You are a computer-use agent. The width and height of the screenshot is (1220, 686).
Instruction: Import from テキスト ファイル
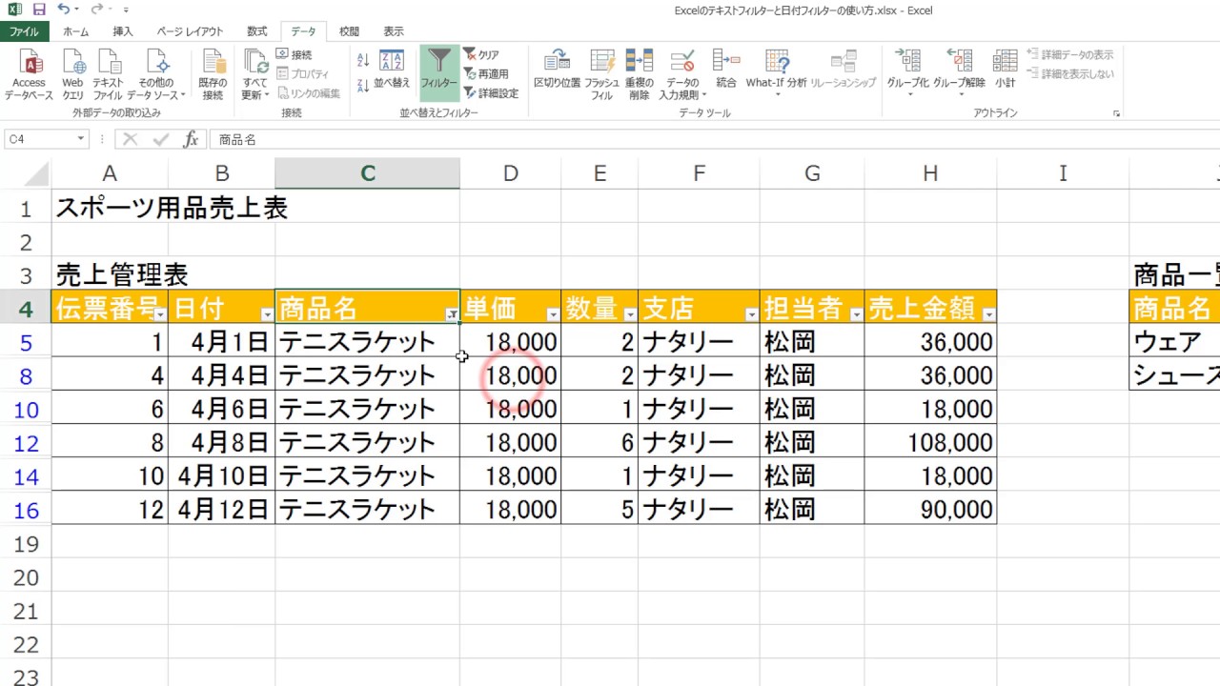[109, 75]
